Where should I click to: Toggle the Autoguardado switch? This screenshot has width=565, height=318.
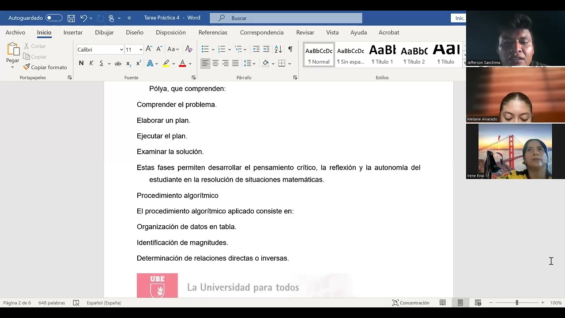54,18
